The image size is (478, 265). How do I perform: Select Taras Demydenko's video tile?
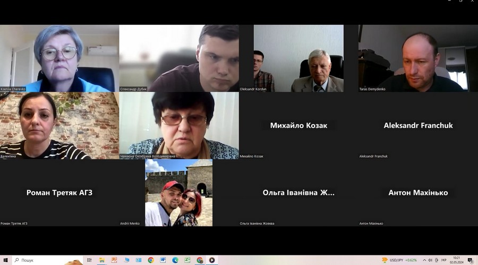pos(418,58)
